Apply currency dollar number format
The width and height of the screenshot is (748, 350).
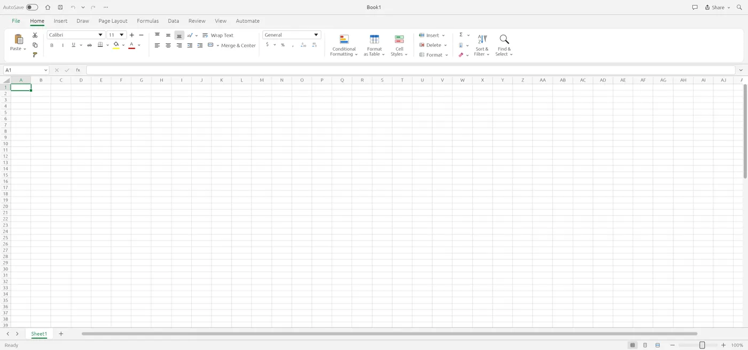pos(267,45)
